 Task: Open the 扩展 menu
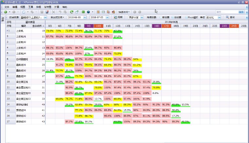[57, 7]
